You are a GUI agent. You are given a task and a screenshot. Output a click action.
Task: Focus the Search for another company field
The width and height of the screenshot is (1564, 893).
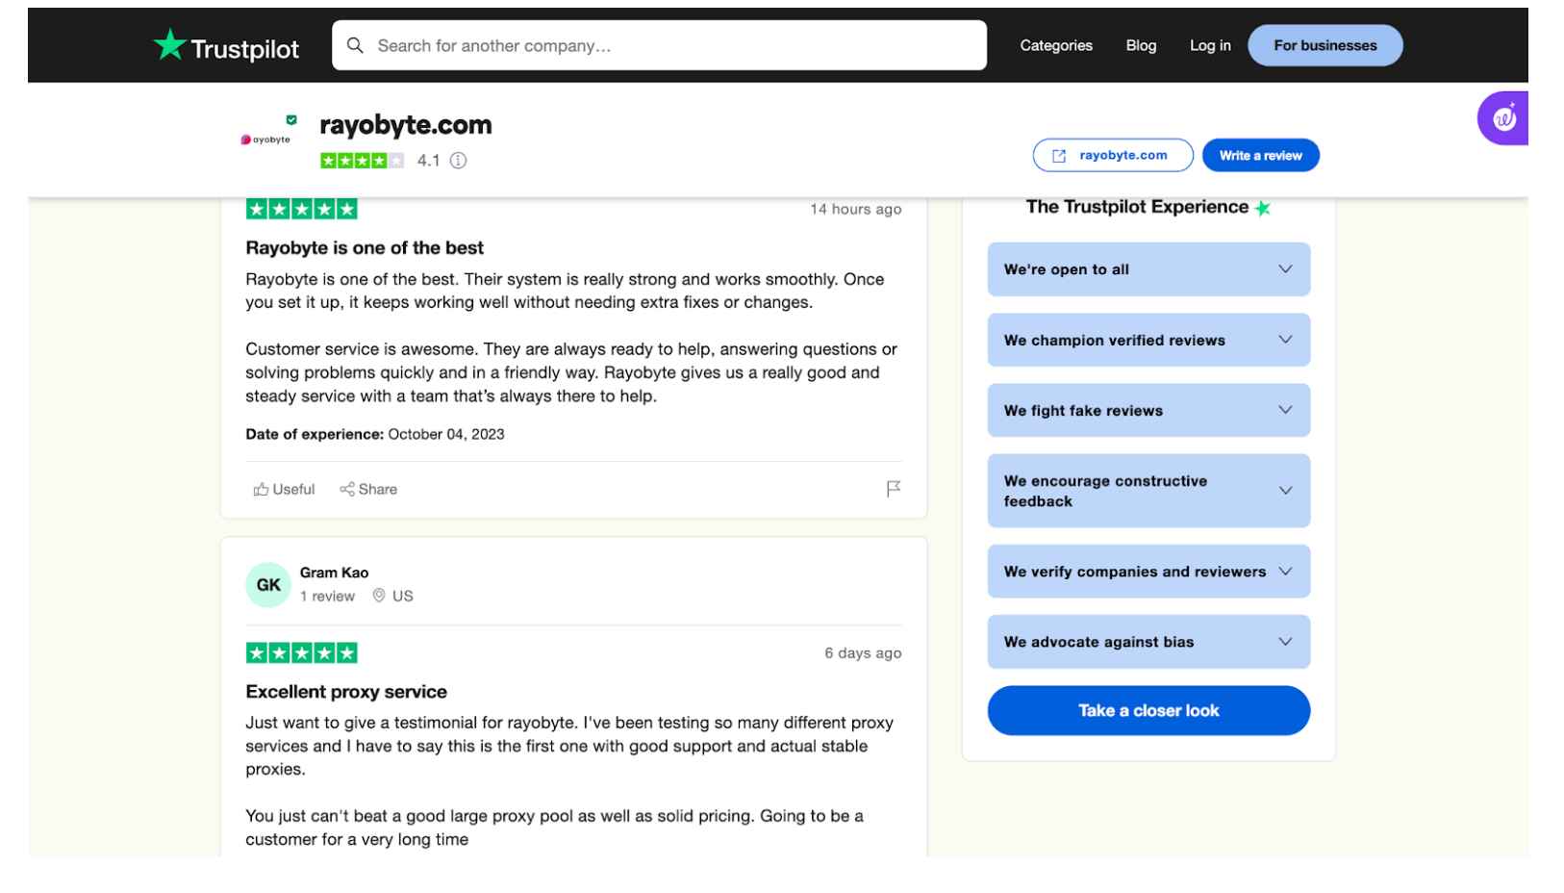tap(659, 45)
